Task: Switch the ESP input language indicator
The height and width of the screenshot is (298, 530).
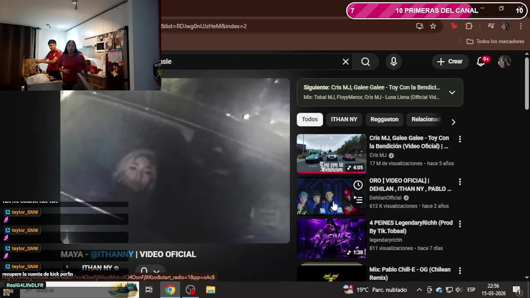Action: 471,290
